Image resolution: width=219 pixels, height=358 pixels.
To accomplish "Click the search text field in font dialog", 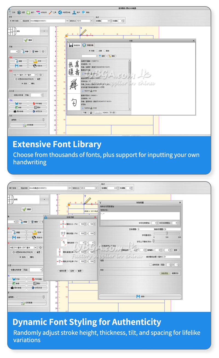I will (89, 56).
